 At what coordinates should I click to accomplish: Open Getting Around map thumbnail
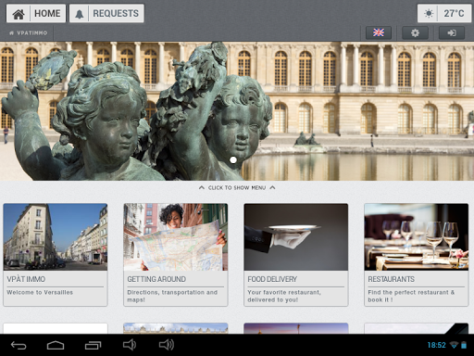176,236
